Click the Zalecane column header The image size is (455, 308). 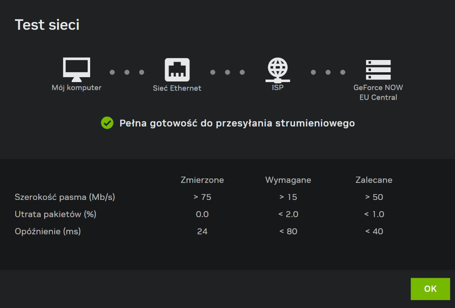coord(374,180)
